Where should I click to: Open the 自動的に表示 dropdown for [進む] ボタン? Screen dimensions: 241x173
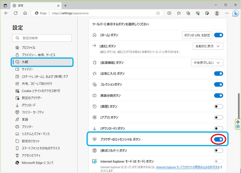click(208, 46)
